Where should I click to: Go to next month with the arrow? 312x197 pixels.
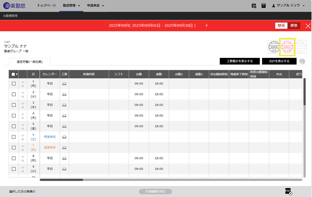click(206, 25)
